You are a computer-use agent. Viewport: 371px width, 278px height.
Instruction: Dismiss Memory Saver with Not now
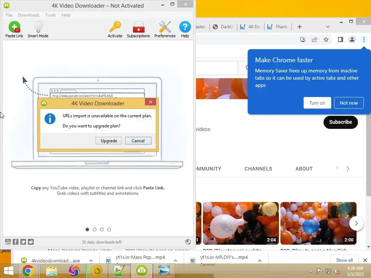pyautogui.click(x=349, y=103)
